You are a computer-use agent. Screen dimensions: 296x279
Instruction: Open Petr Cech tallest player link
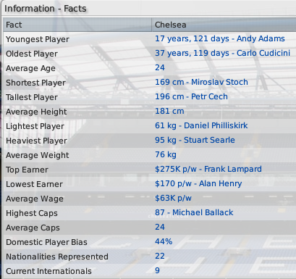[x=191, y=96]
